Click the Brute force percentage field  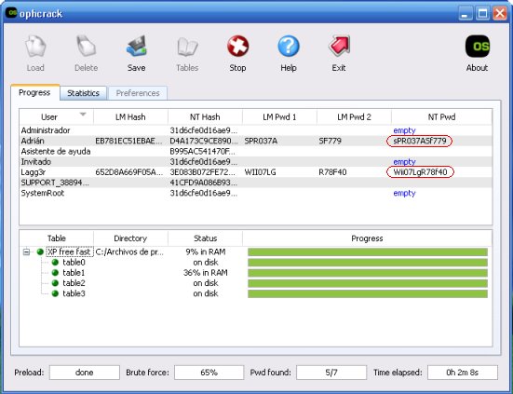(x=209, y=373)
